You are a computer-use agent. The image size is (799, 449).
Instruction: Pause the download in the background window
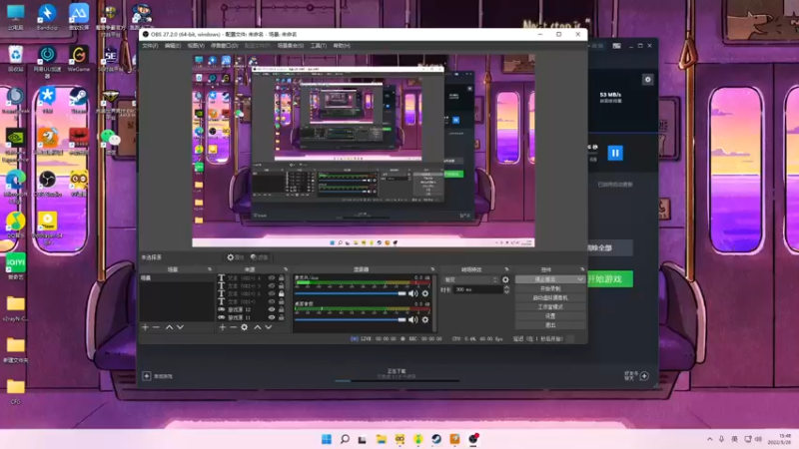pos(615,153)
